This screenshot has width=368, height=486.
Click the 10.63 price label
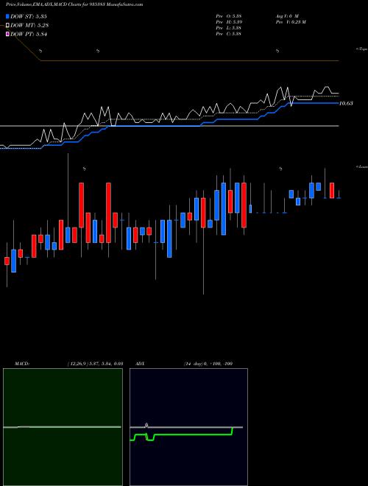tap(346, 103)
